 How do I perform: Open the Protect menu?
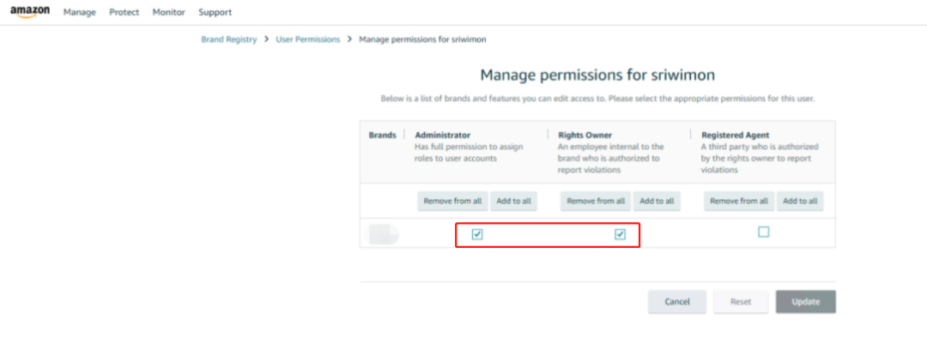[x=124, y=13]
